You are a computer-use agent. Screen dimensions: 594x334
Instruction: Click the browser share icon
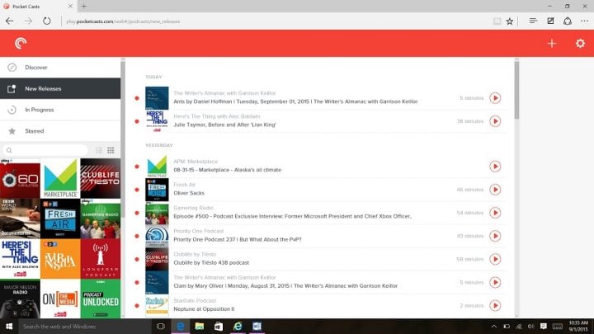[x=568, y=21]
